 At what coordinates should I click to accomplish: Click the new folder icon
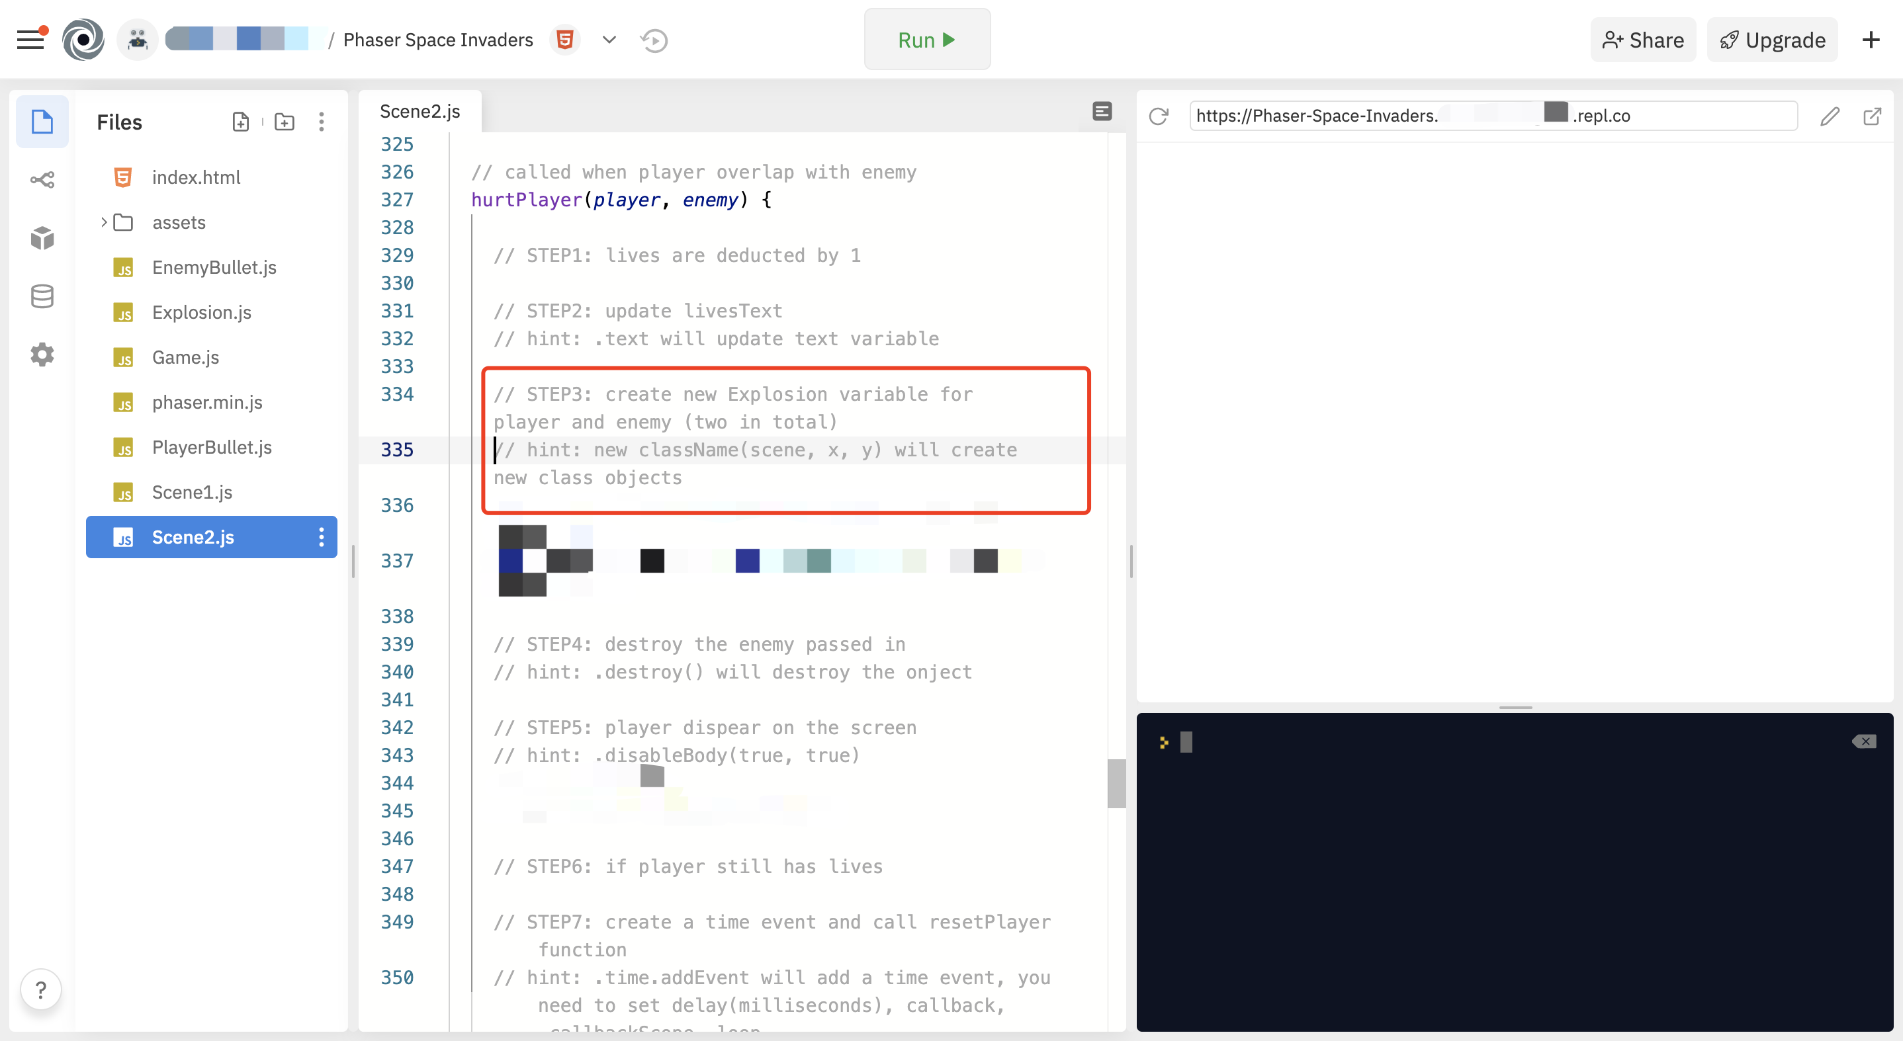(285, 122)
